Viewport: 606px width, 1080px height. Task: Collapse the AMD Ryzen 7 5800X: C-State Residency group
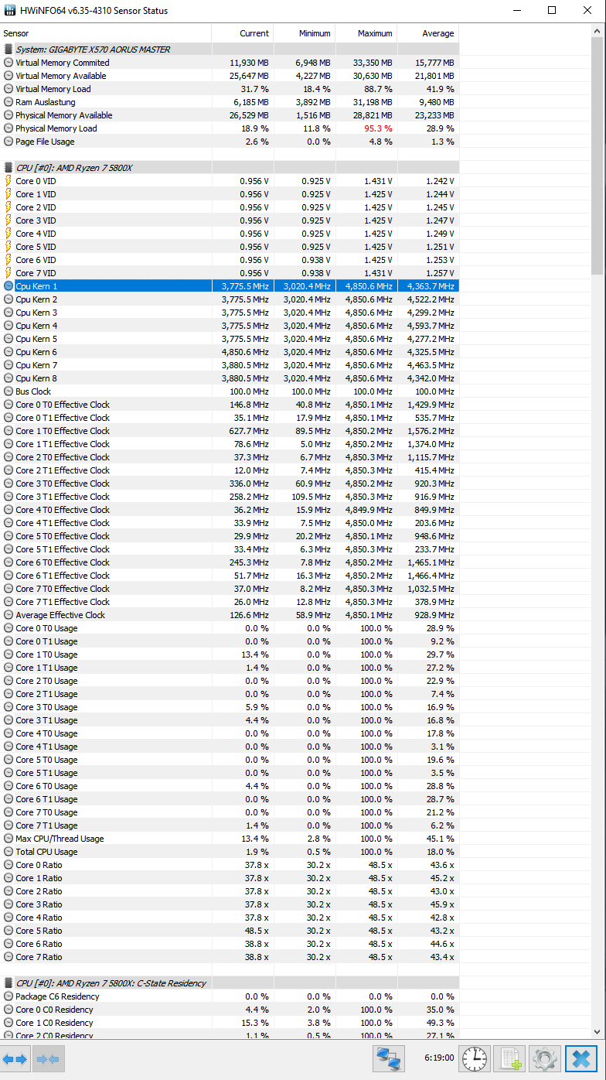coord(230,983)
